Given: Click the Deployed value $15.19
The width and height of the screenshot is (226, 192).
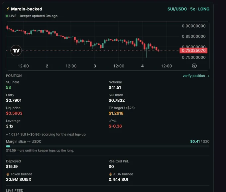Looking at the screenshot, I should coord(12,167).
